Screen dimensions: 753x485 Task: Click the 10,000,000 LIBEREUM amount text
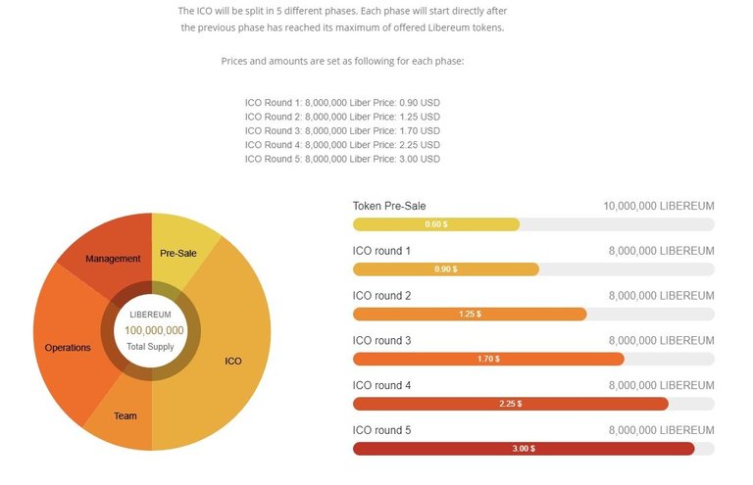[x=659, y=206]
